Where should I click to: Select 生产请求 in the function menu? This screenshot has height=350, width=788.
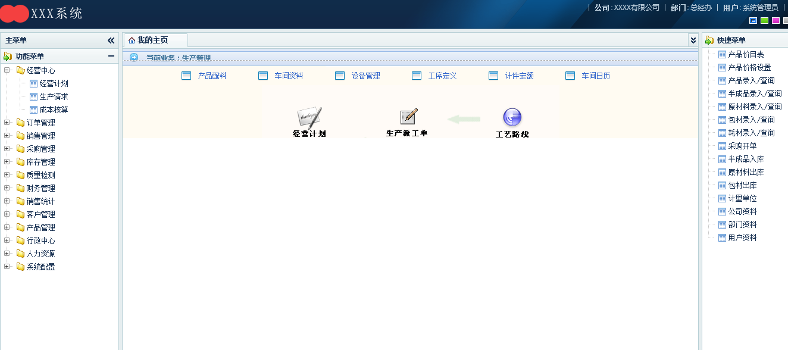click(54, 96)
